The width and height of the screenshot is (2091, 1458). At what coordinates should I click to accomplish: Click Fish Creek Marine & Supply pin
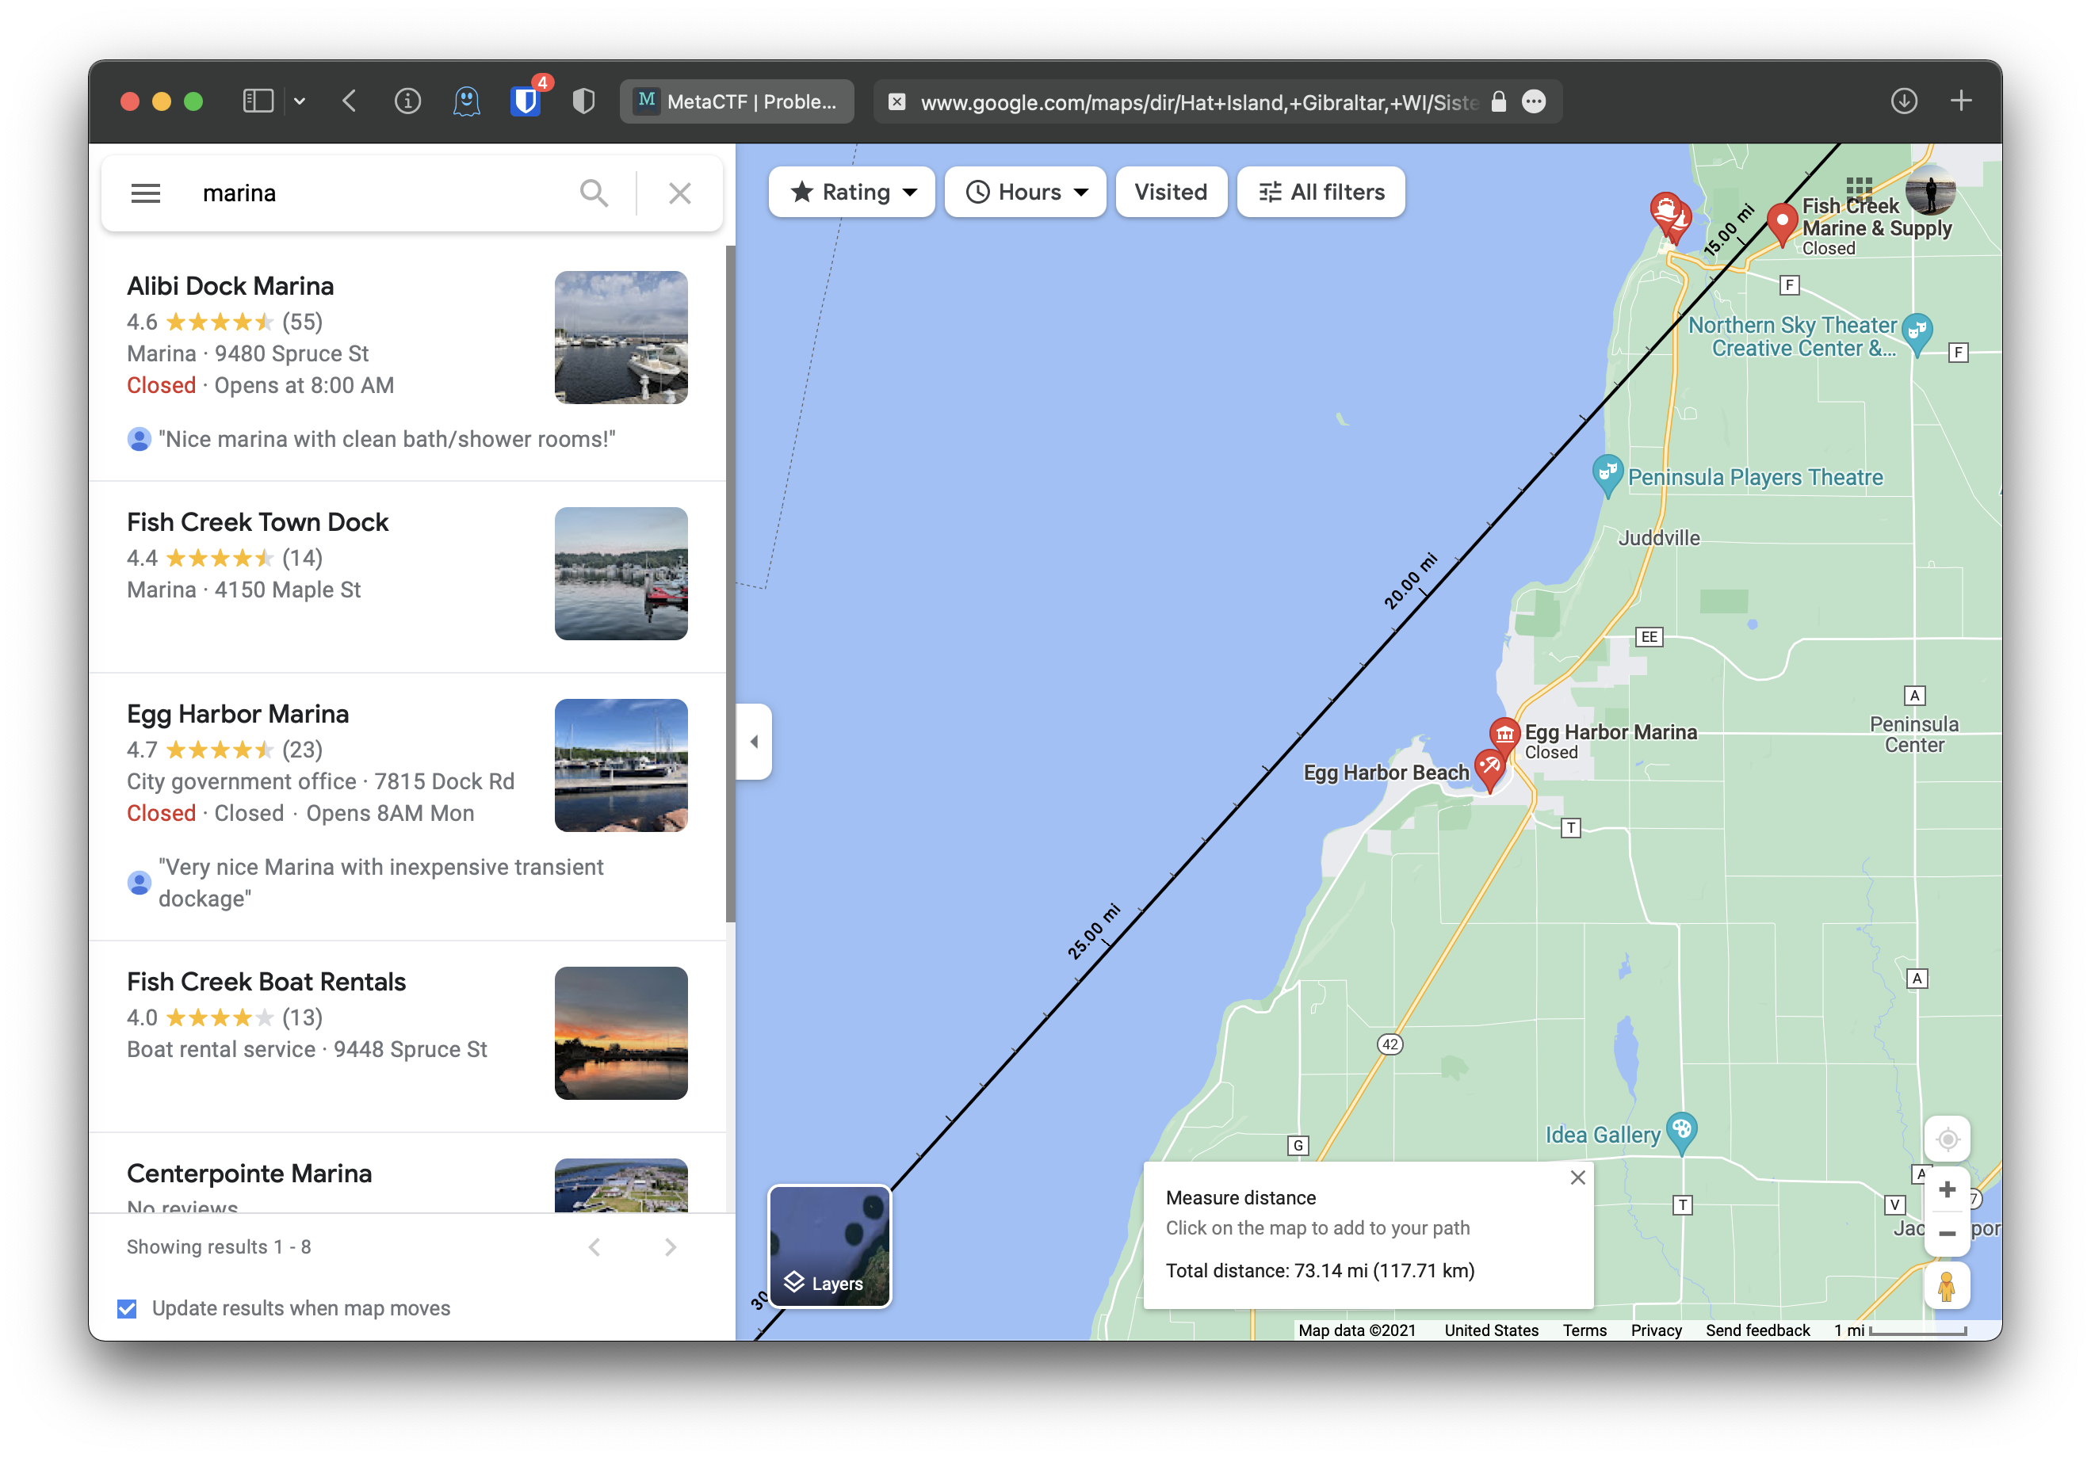pos(1781,224)
